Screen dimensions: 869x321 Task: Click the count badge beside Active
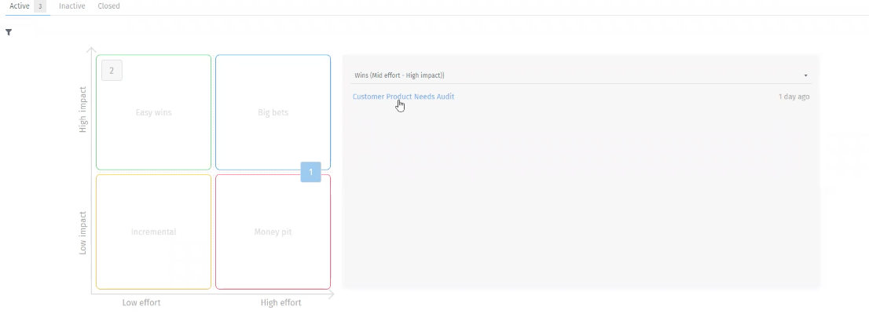pyautogui.click(x=41, y=6)
